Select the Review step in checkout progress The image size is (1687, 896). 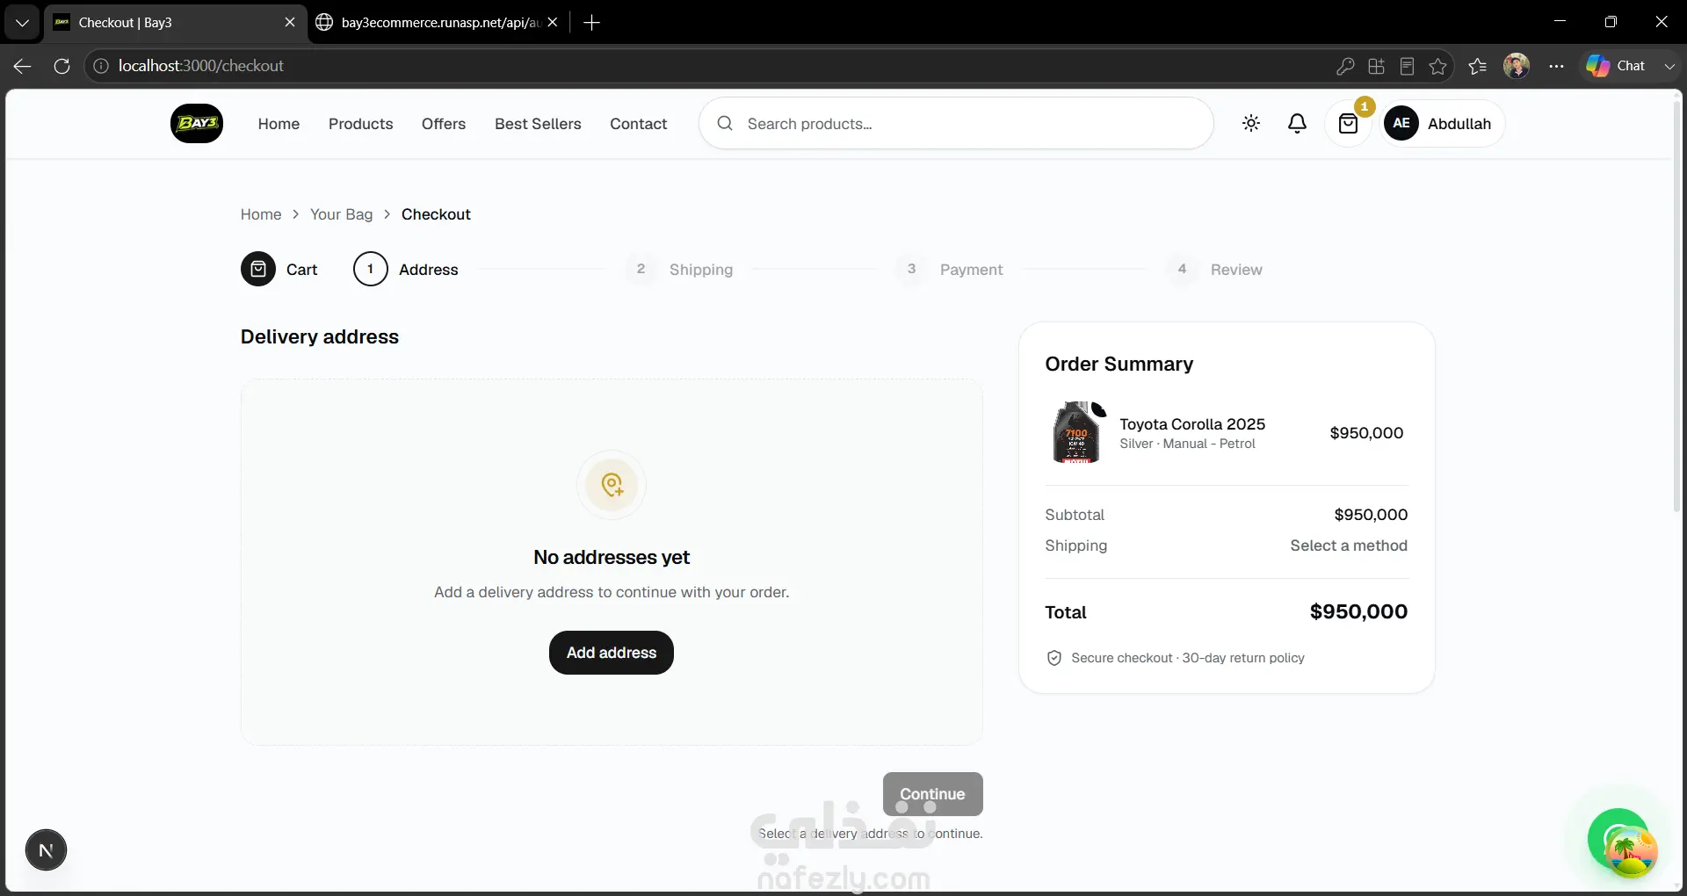(x=1215, y=270)
